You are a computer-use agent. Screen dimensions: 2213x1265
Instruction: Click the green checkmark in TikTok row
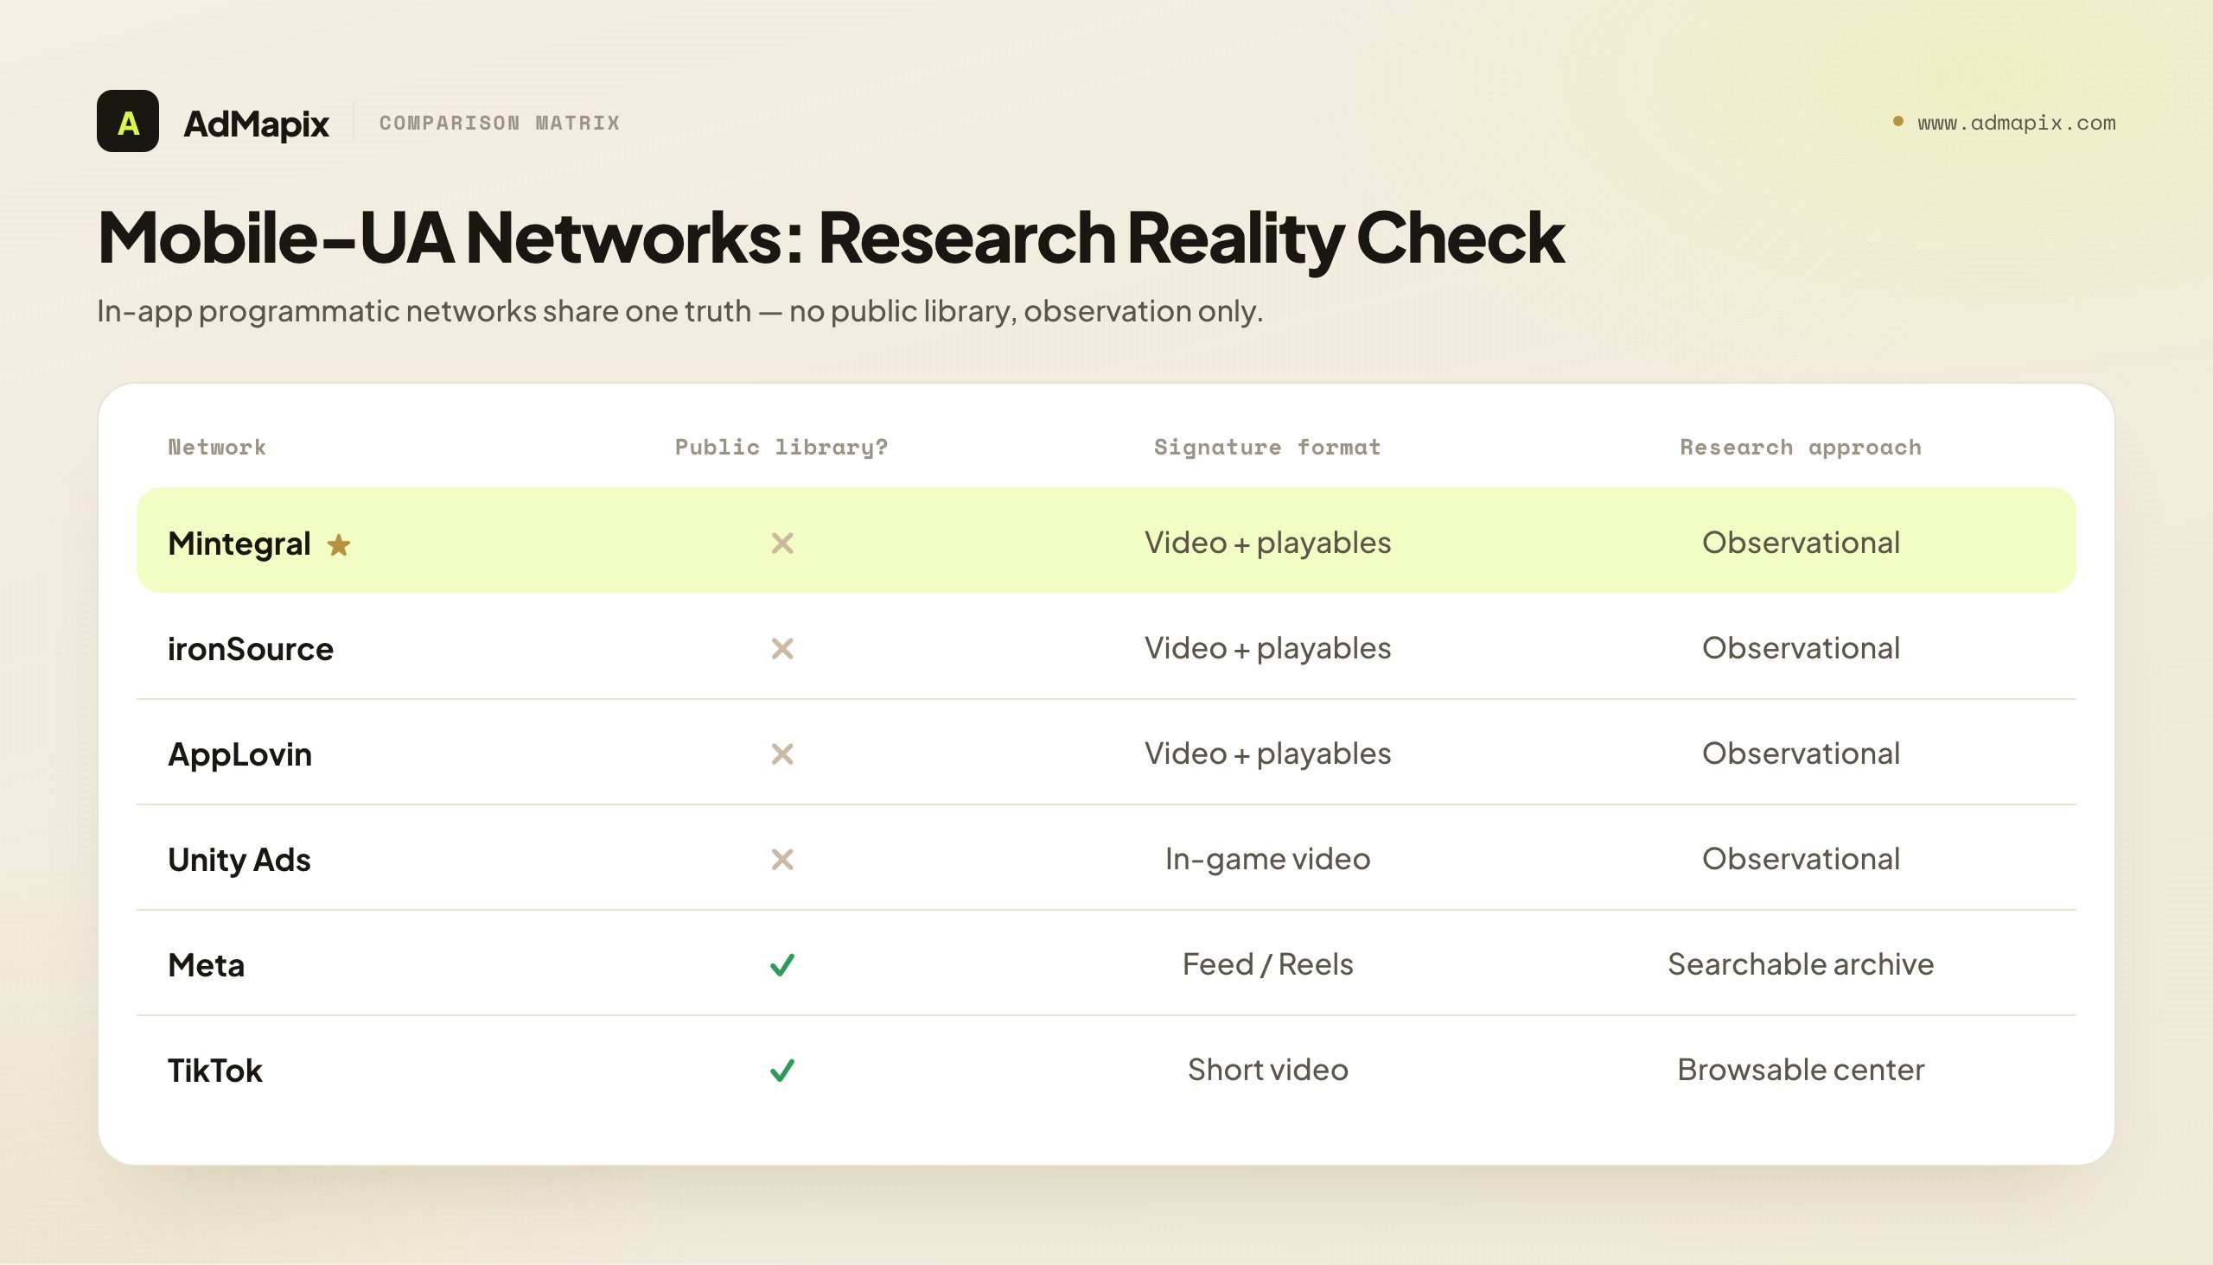tap(782, 1070)
